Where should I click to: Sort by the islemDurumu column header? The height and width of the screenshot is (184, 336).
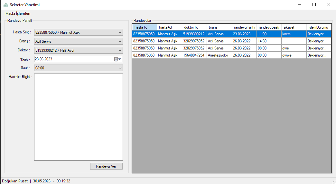point(319,27)
